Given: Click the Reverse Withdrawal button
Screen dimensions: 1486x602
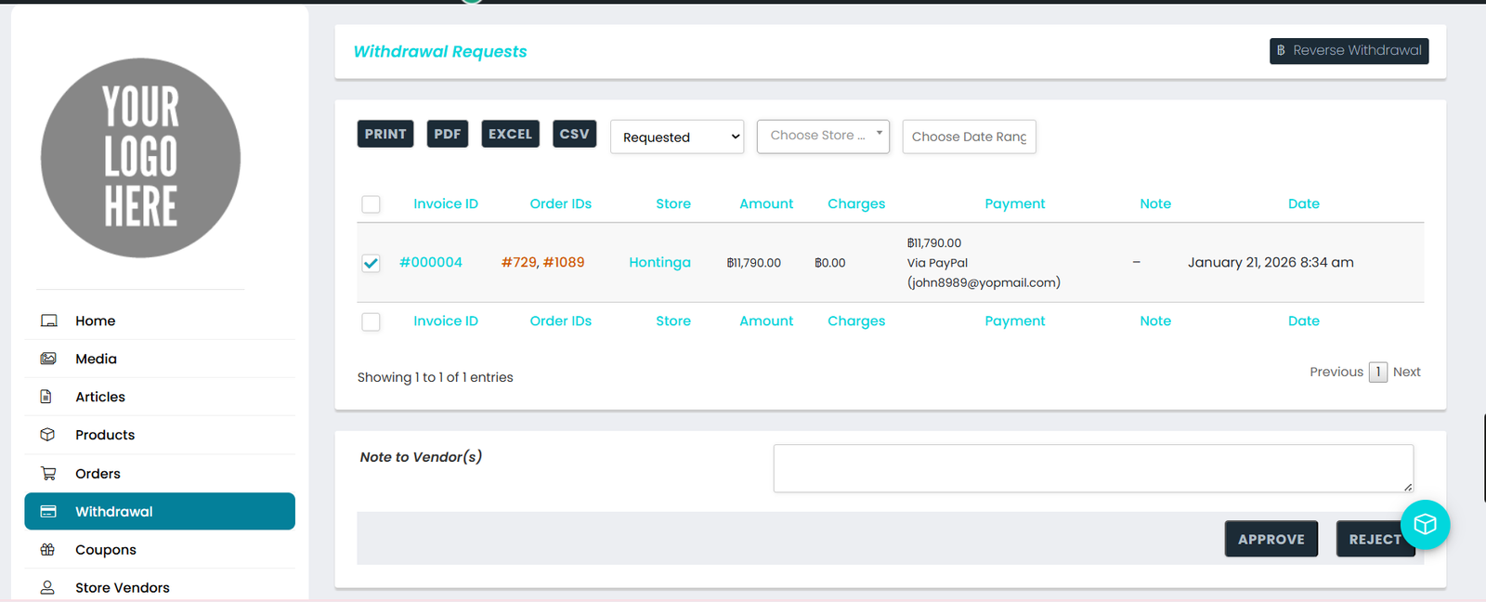Looking at the screenshot, I should pos(1349,51).
